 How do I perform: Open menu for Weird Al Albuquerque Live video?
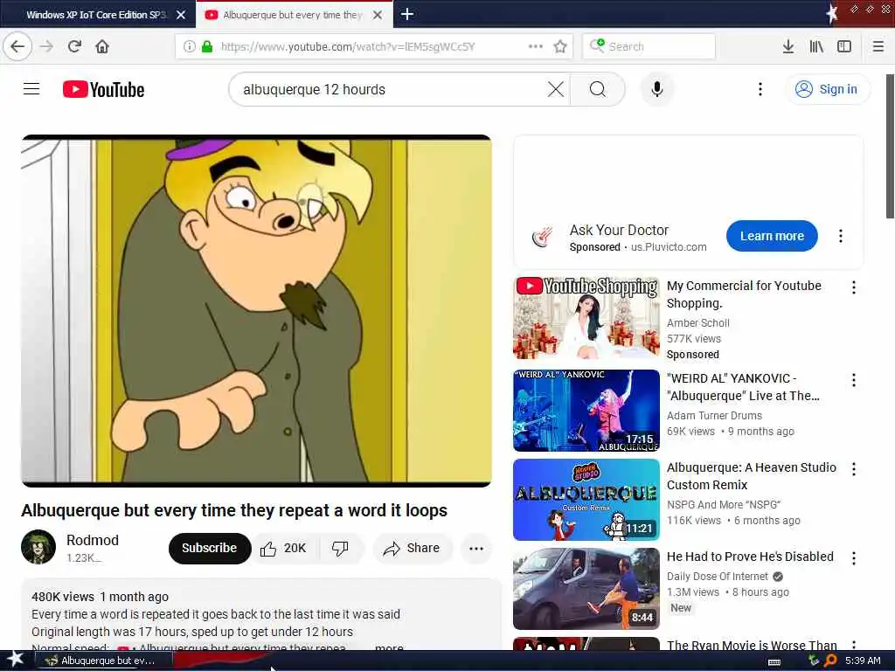pyautogui.click(x=853, y=379)
